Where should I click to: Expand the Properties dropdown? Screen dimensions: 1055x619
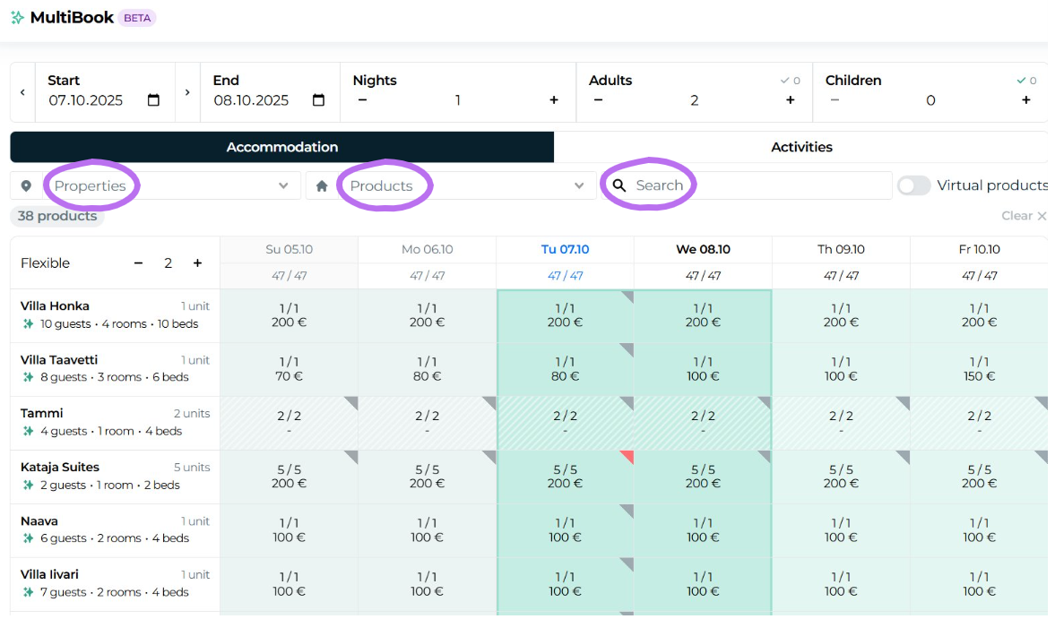pyautogui.click(x=283, y=185)
